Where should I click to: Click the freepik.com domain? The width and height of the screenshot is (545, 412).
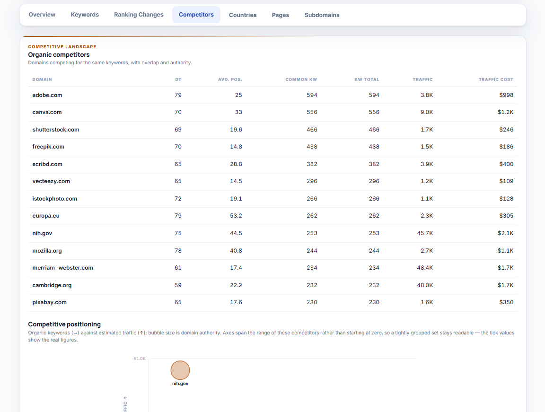click(48, 147)
